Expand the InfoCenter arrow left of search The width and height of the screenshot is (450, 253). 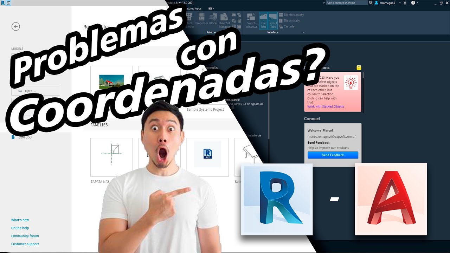coord(324,3)
